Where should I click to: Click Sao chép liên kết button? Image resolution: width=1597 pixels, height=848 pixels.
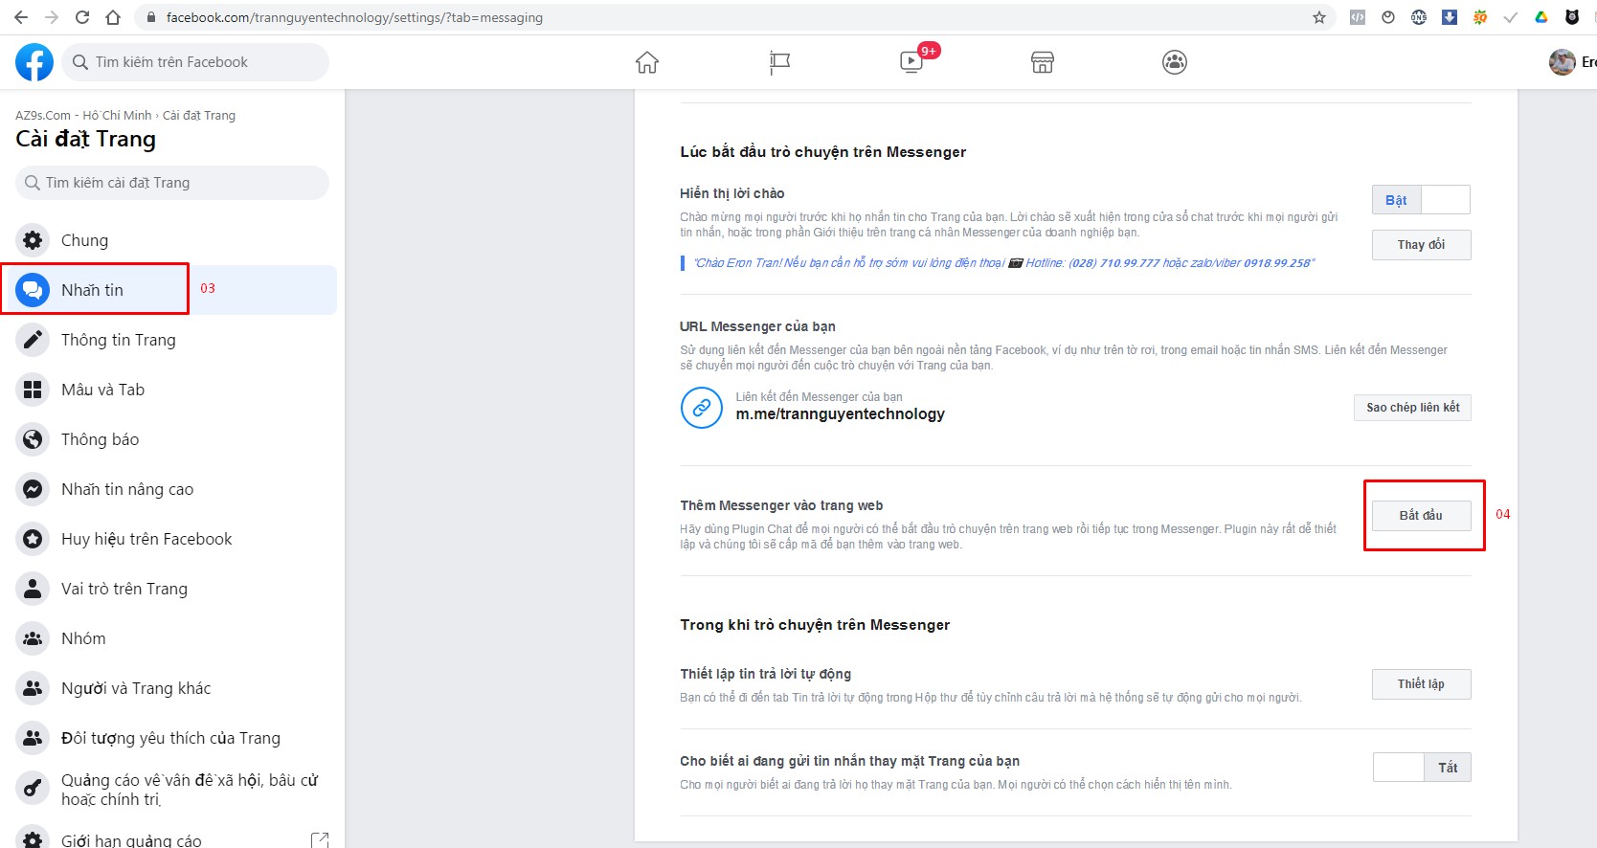(1412, 408)
